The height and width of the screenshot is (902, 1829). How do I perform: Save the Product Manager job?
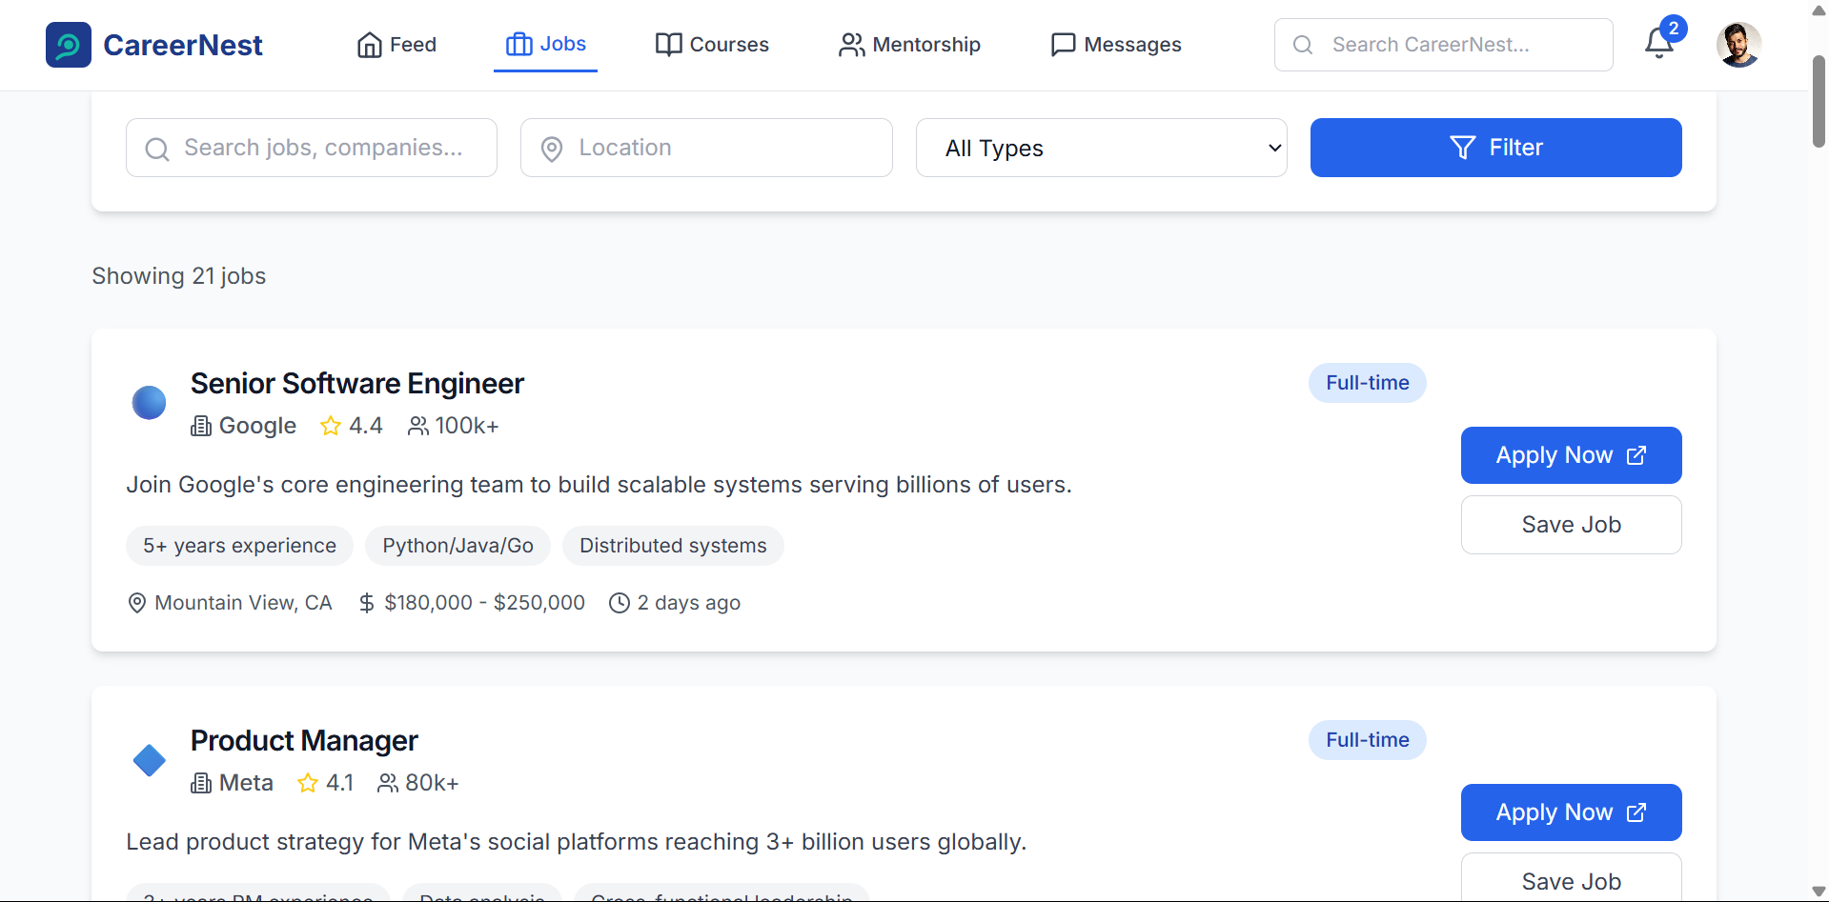1571,878
